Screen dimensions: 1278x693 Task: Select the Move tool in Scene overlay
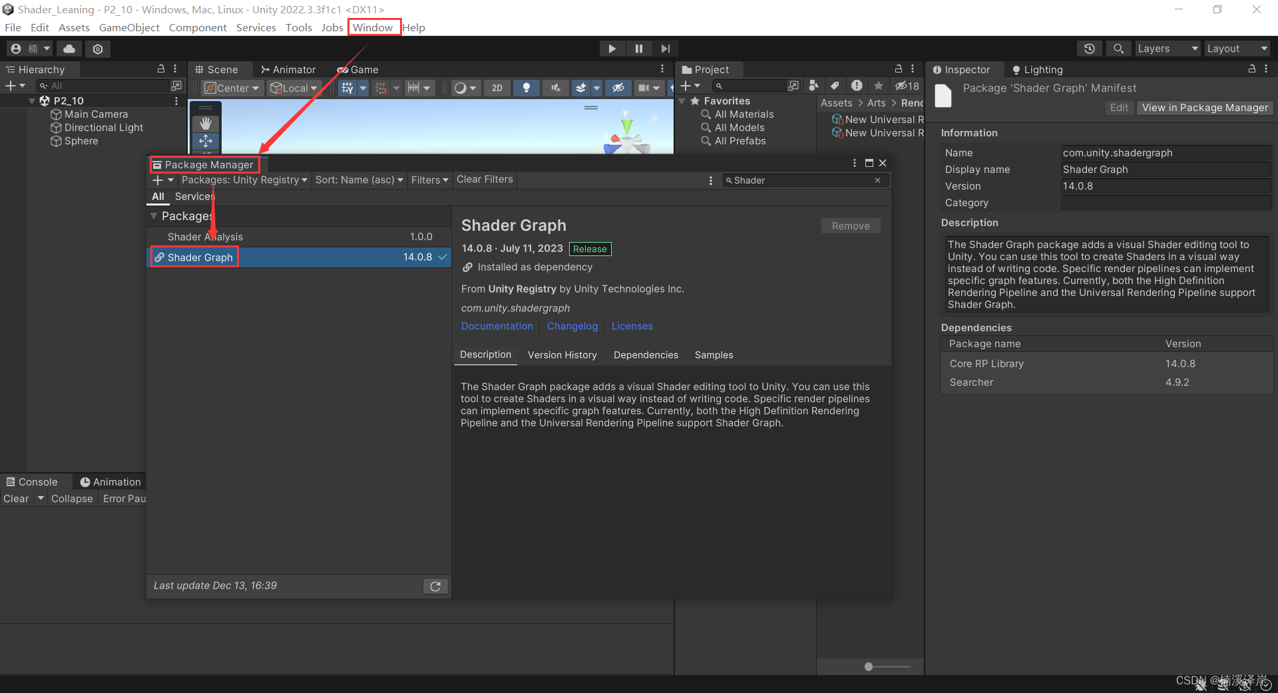point(206,141)
